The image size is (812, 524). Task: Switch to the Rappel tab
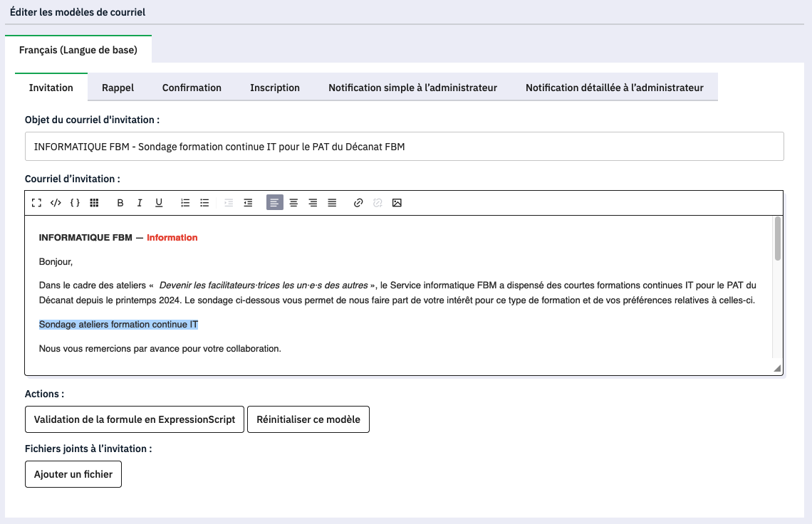(118, 88)
